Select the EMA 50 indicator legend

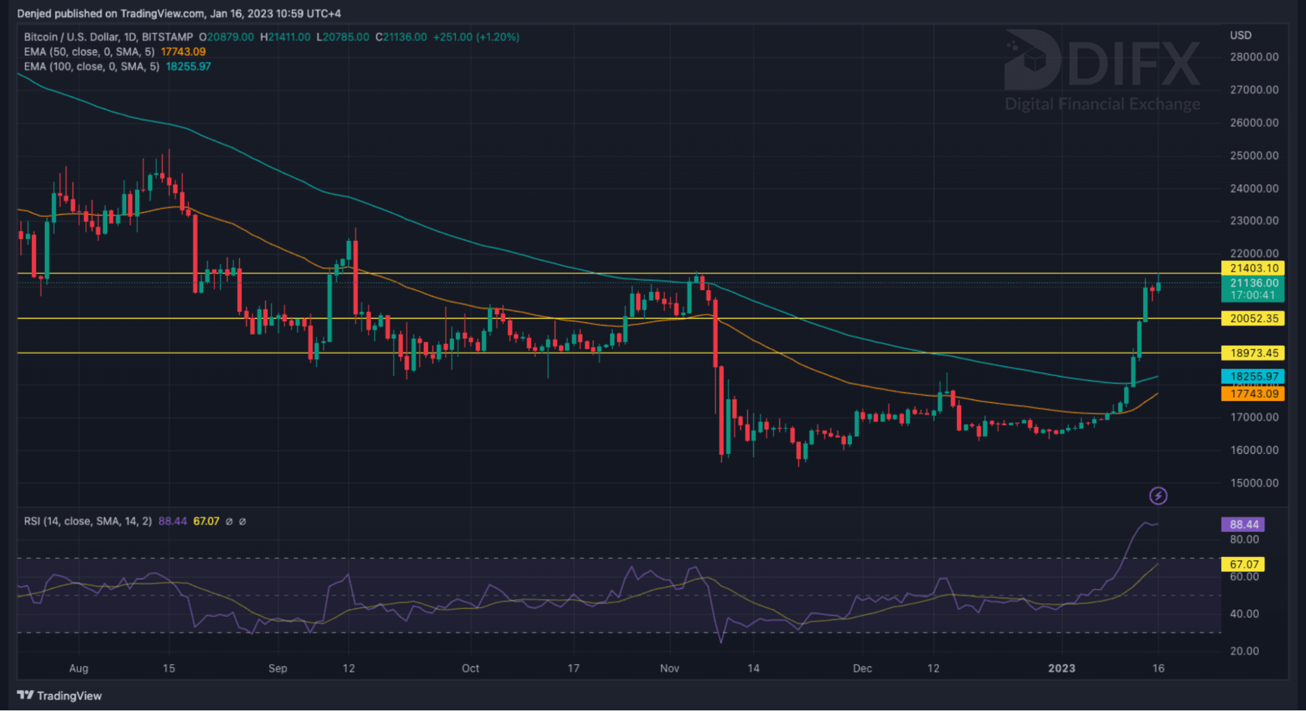(x=89, y=52)
